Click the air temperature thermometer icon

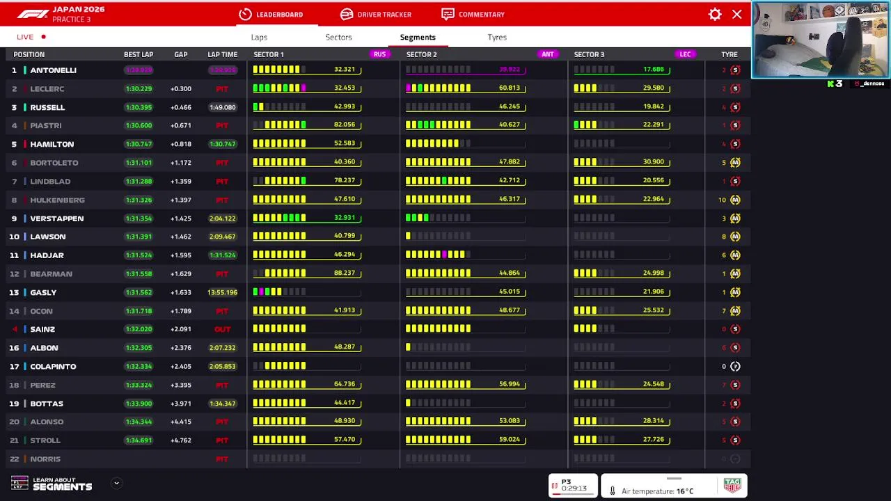coord(613,491)
